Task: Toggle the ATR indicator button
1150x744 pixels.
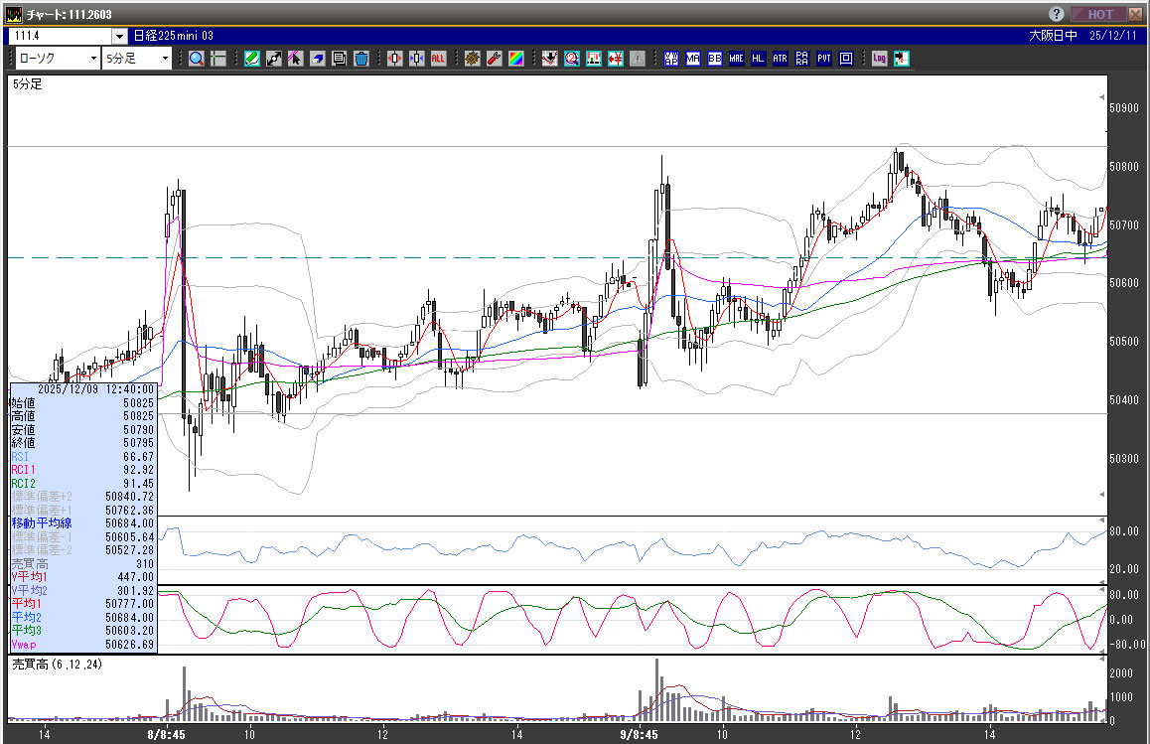Action: click(x=780, y=59)
